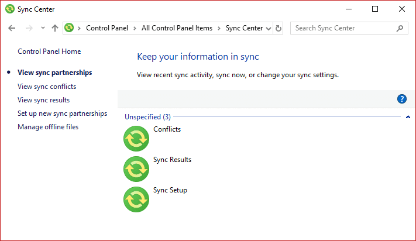
Task: Click Manage offline files link
Action: (x=48, y=127)
